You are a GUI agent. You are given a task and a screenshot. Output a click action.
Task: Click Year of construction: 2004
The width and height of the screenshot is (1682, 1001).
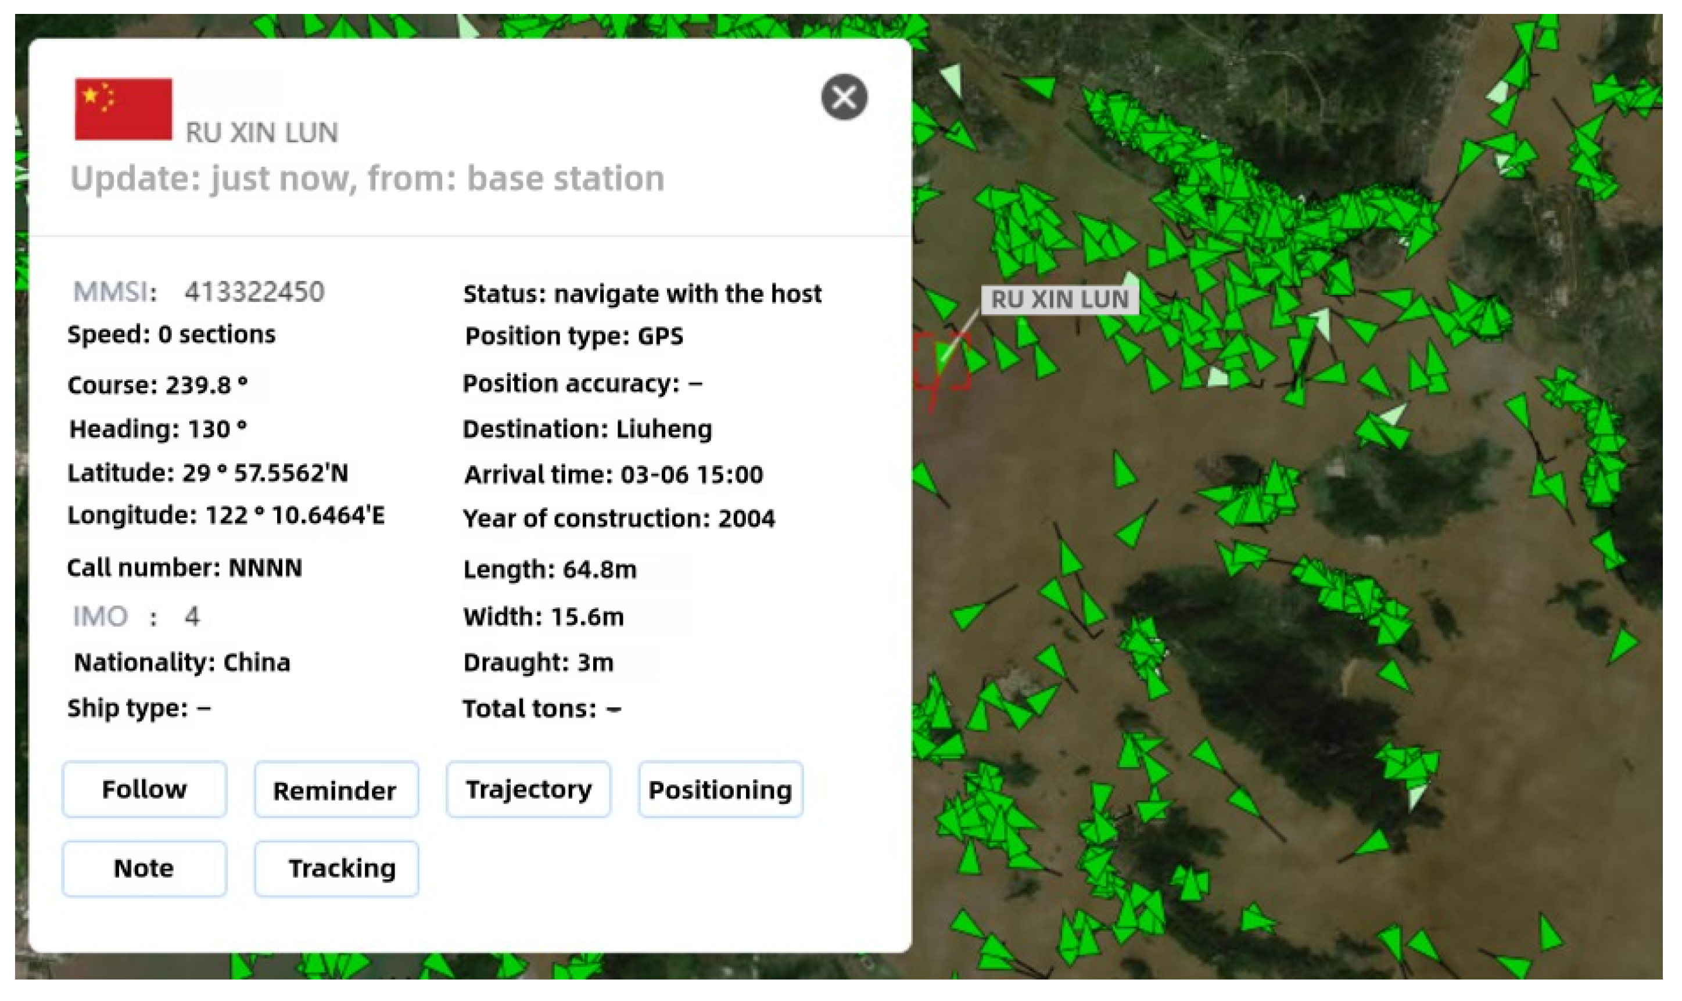tap(619, 518)
